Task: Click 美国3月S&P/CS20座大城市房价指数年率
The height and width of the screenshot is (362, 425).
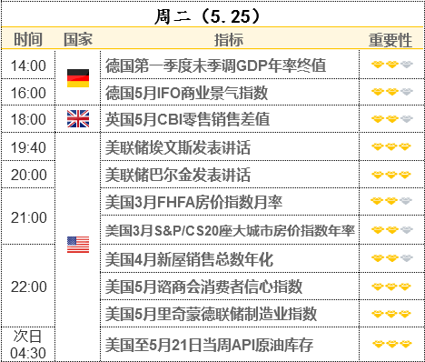Action: [x=230, y=231]
